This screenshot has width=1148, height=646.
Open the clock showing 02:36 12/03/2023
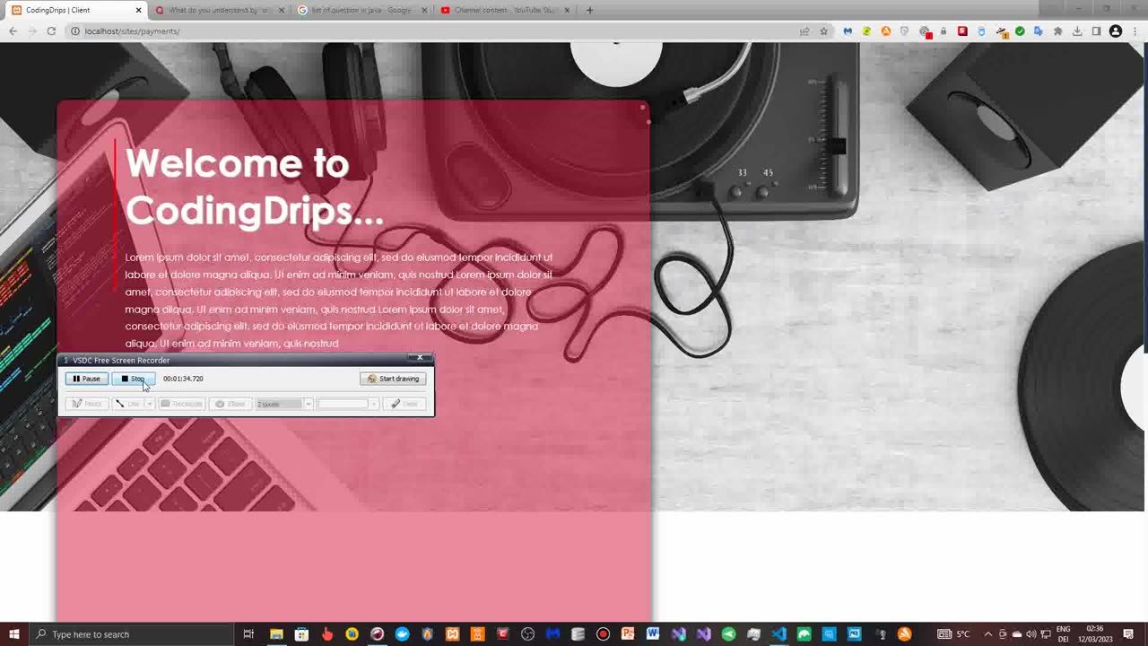tap(1094, 634)
